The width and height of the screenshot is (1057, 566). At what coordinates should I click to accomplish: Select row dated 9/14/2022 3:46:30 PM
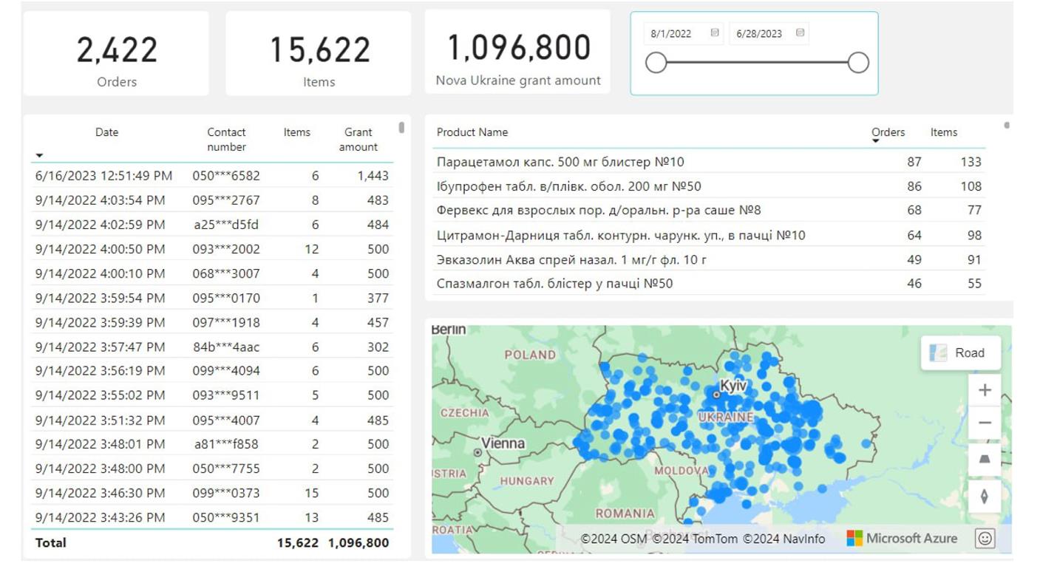click(212, 493)
